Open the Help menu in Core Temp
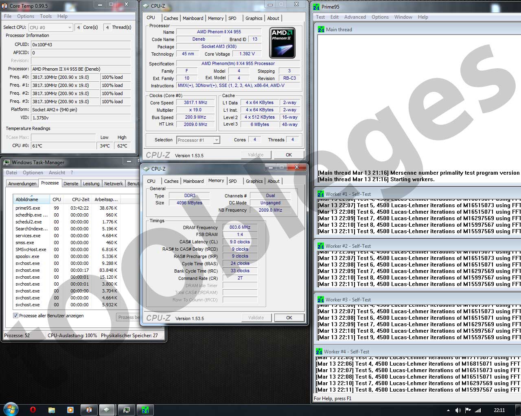This screenshot has width=521, height=416. click(x=62, y=16)
